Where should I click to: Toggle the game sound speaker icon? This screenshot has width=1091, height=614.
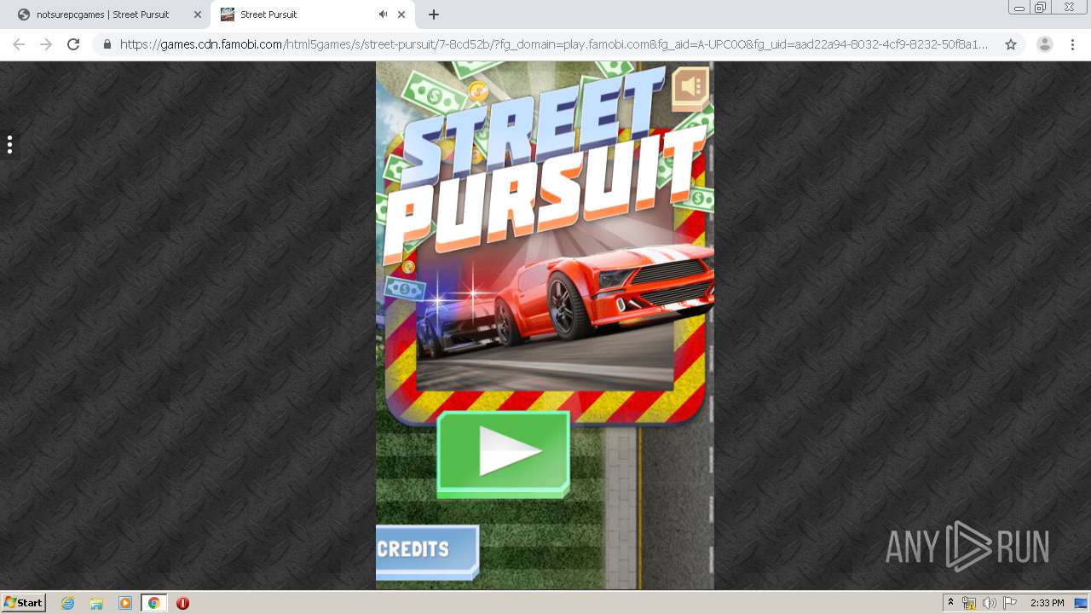click(x=690, y=87)
